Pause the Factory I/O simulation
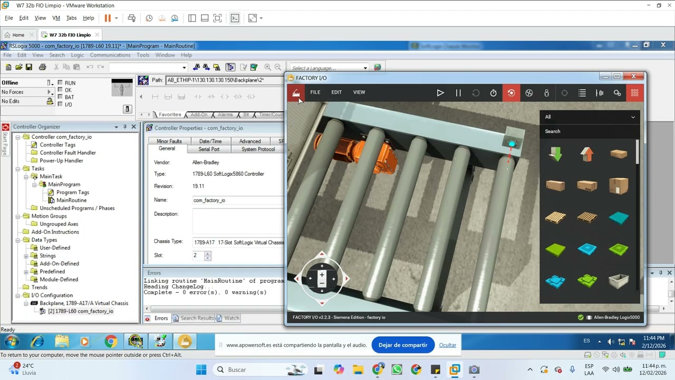 click(x=458, y=93)
